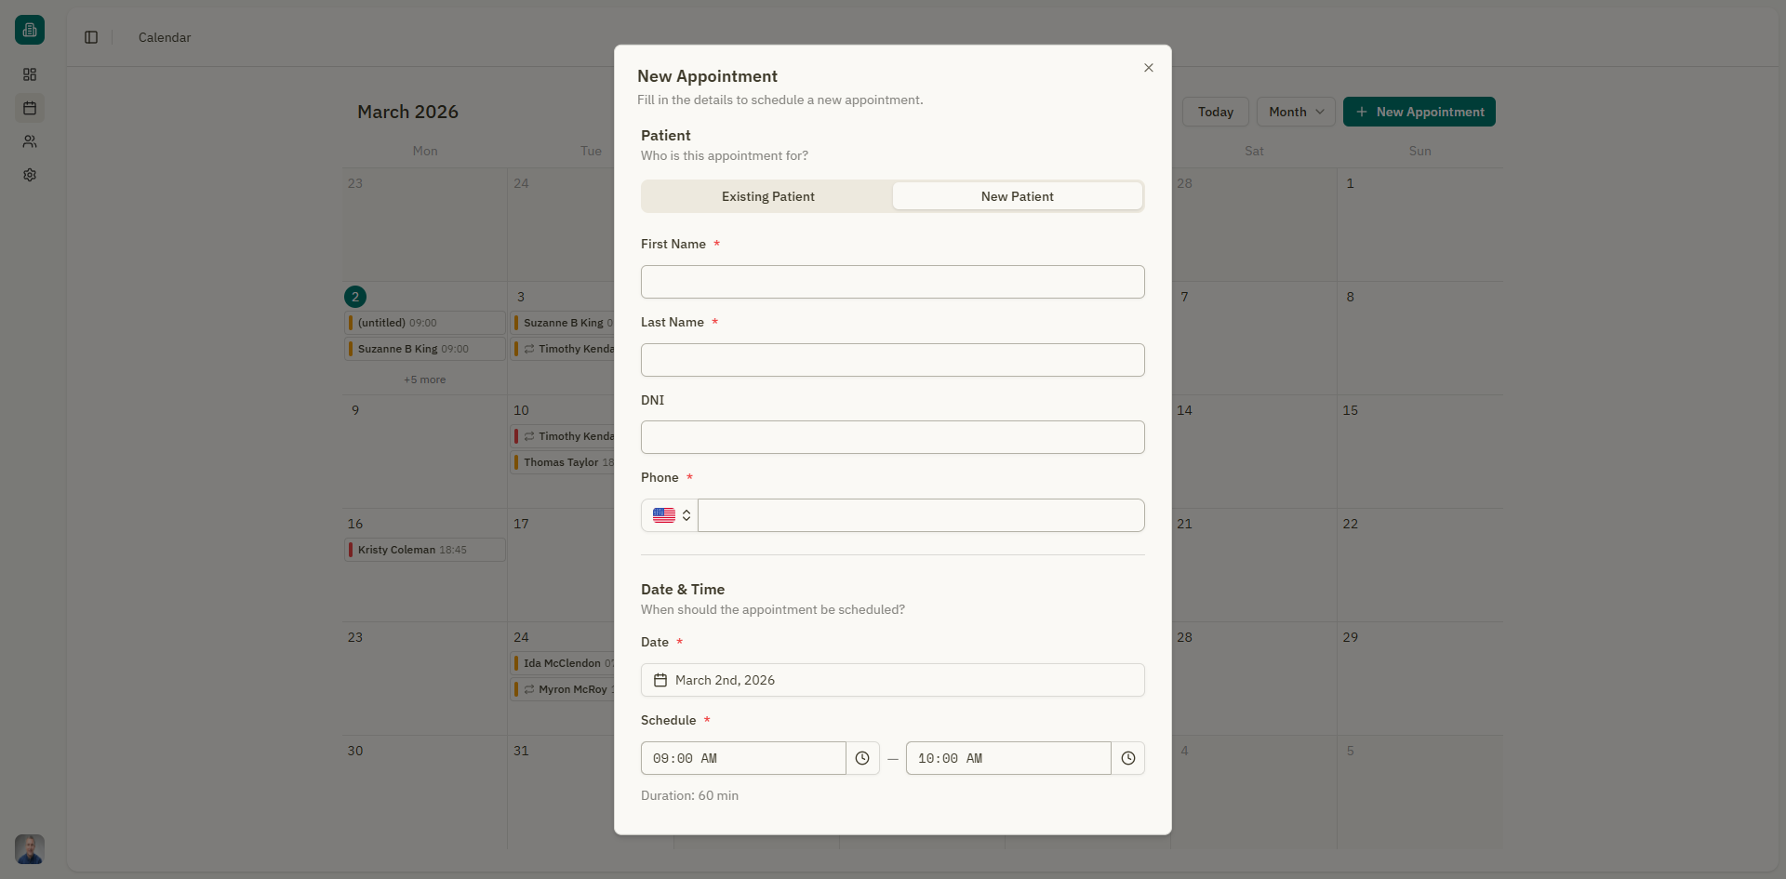Toggle the sidebar collapse icon beside Calendar
The image size is (1786, 879).
click(x=90, y=37)
